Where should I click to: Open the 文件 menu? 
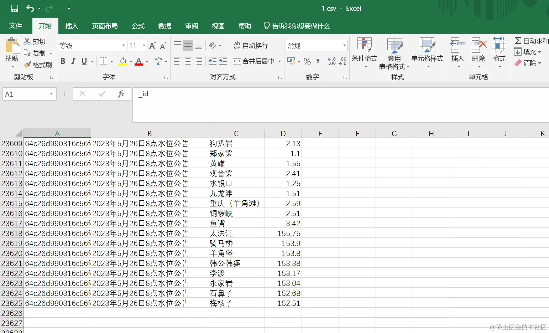click(x=16, y=26)
